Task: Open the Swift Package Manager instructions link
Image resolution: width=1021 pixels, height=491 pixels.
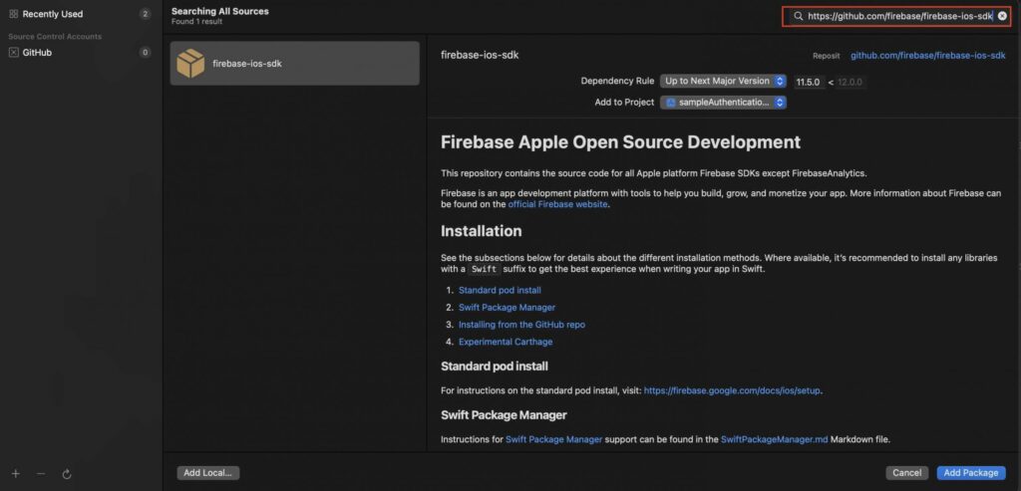Action: point(554,439)
